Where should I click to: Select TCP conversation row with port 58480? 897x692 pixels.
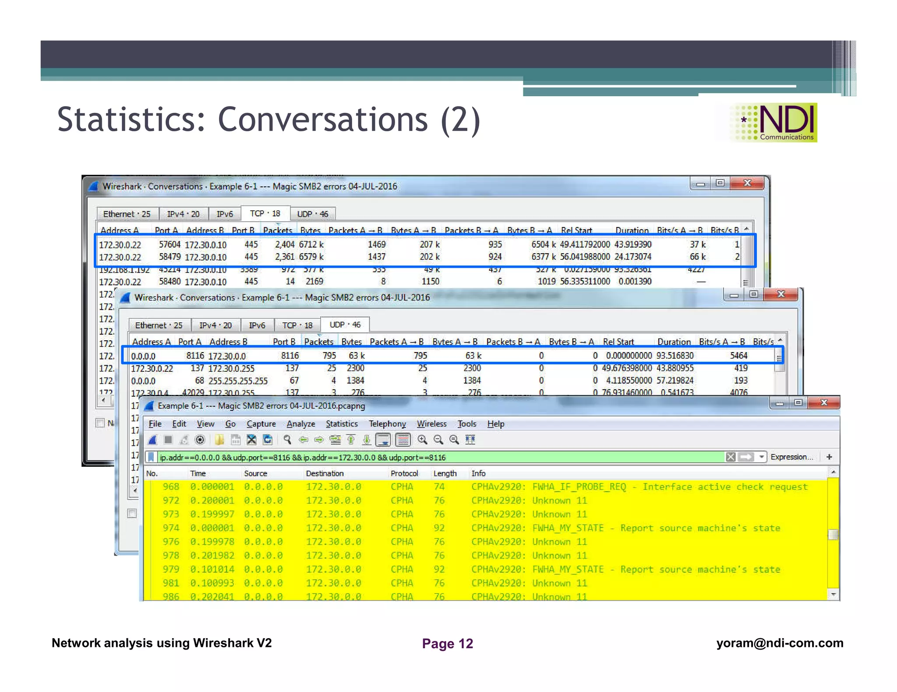pyautogui.click(x=420, y=282)
